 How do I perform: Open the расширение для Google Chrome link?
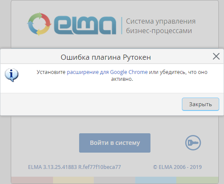[x=107, y=72]
